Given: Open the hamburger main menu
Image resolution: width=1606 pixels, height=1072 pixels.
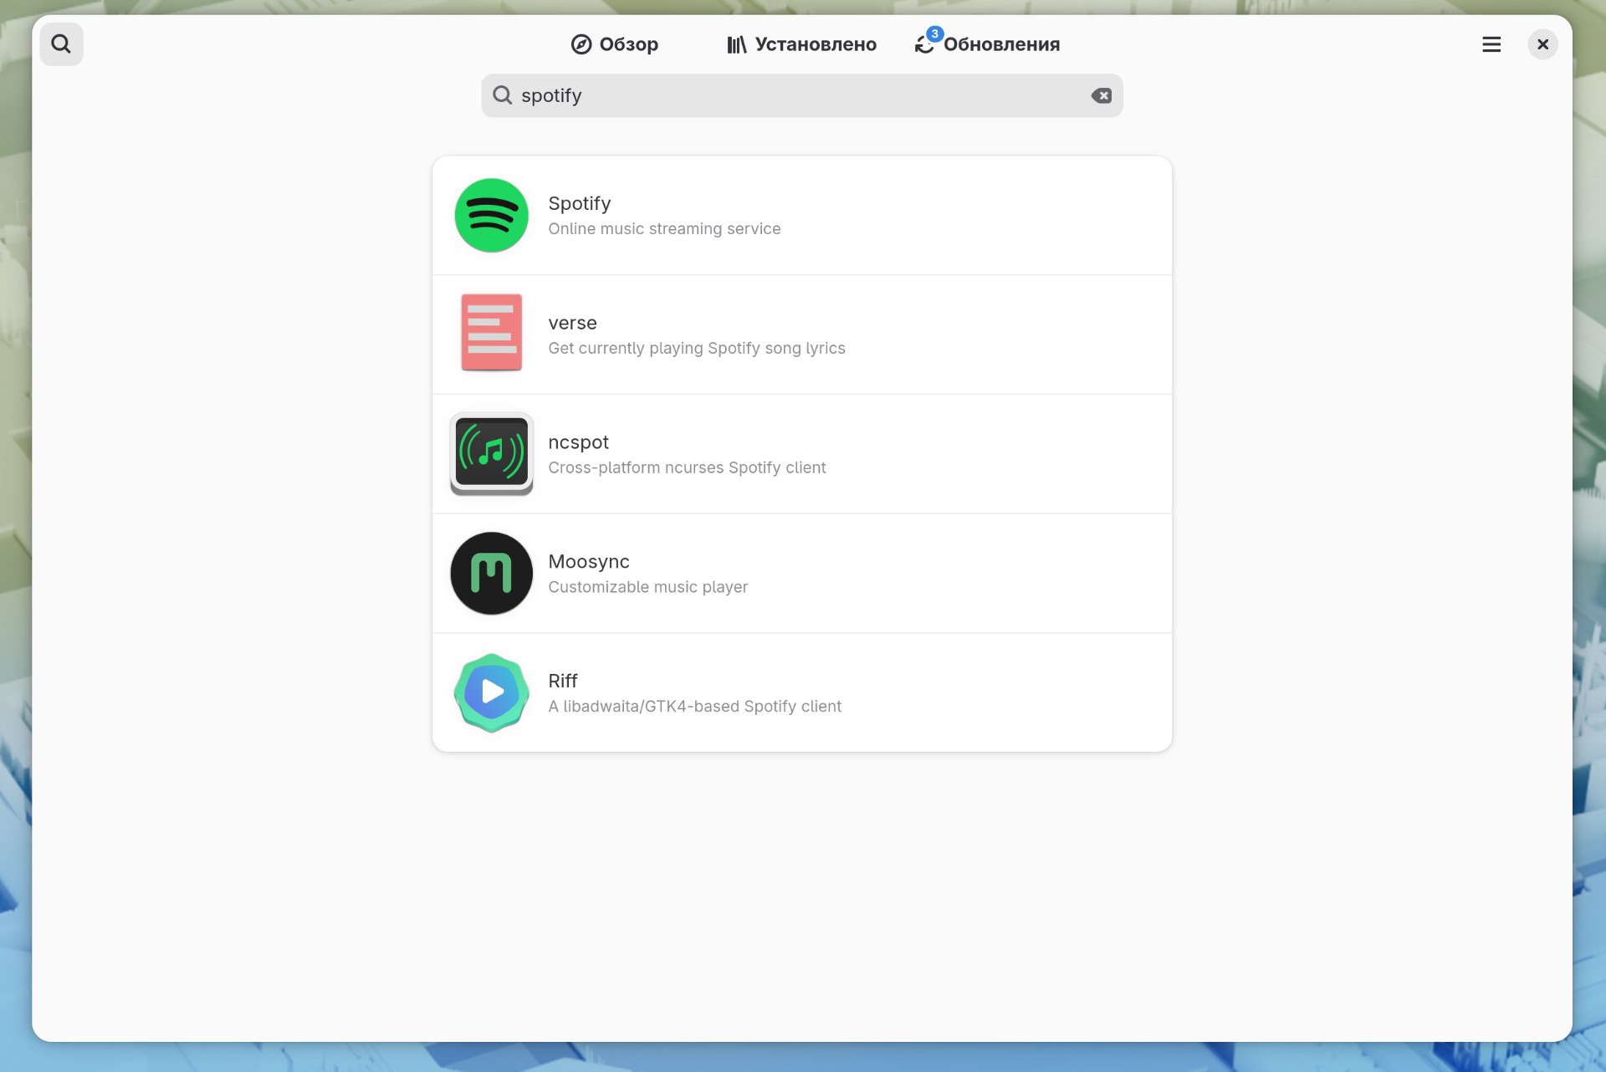Looking at the screenshot, I should click(x=1491, y=44).
